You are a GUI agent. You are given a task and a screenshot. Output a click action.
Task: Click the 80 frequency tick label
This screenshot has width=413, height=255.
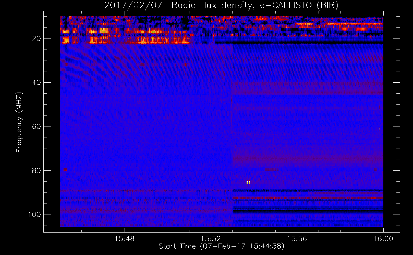click(36, 170)
